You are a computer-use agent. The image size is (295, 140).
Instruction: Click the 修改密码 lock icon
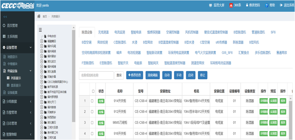click(246, 5)
